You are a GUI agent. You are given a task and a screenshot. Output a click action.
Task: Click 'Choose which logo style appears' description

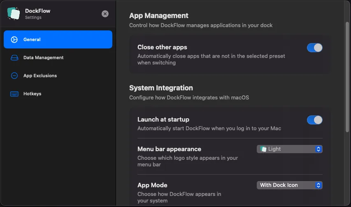188,161
